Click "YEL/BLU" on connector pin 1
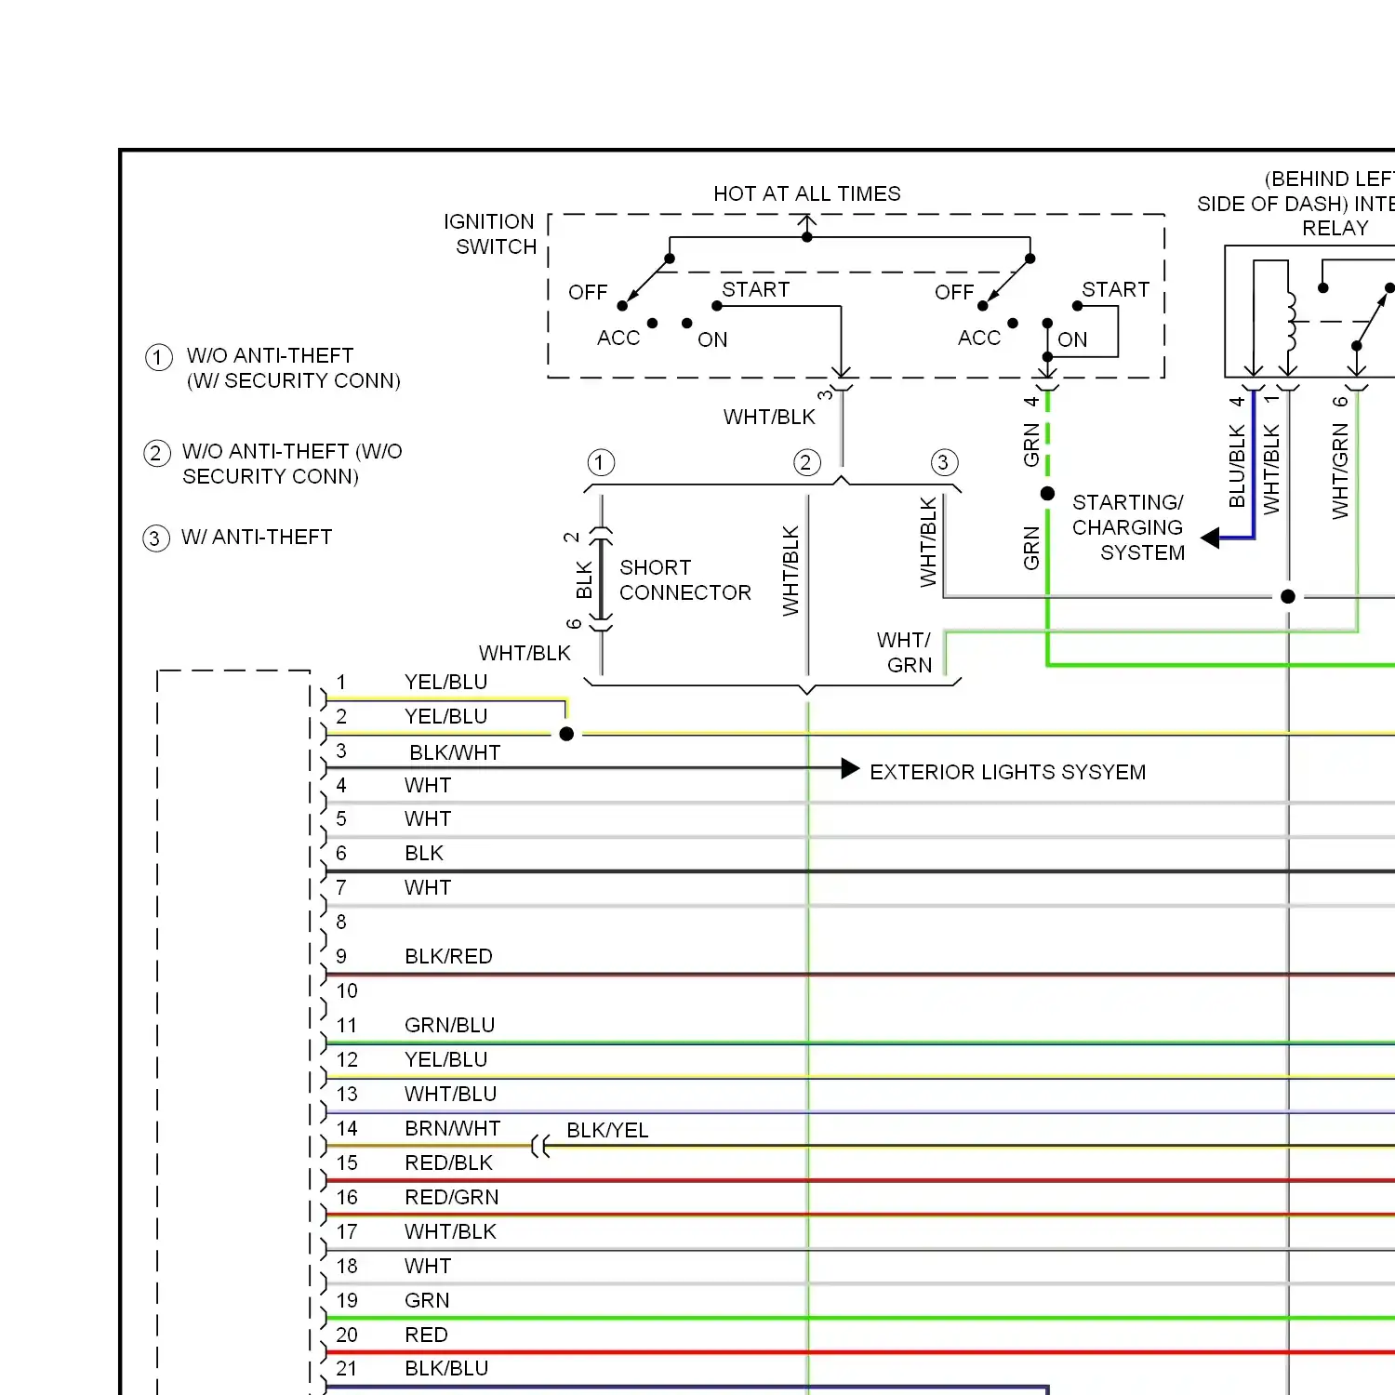The height and width of the screenshot is (1395, 1395). click(x=446, y=682)
